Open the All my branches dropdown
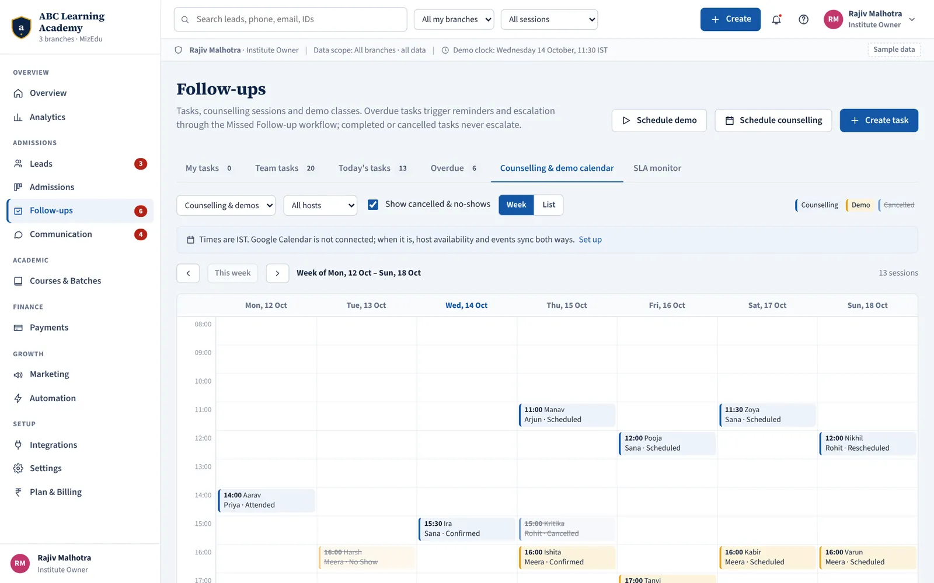 pos(454,19)
